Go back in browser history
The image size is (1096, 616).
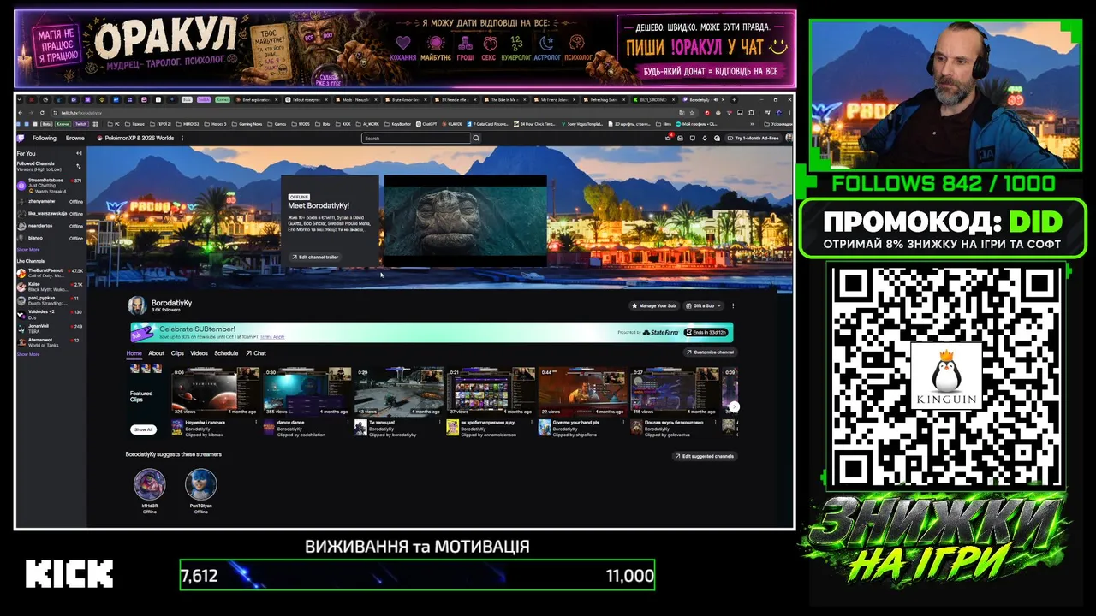pyautogui.click(x=21, y=112)
